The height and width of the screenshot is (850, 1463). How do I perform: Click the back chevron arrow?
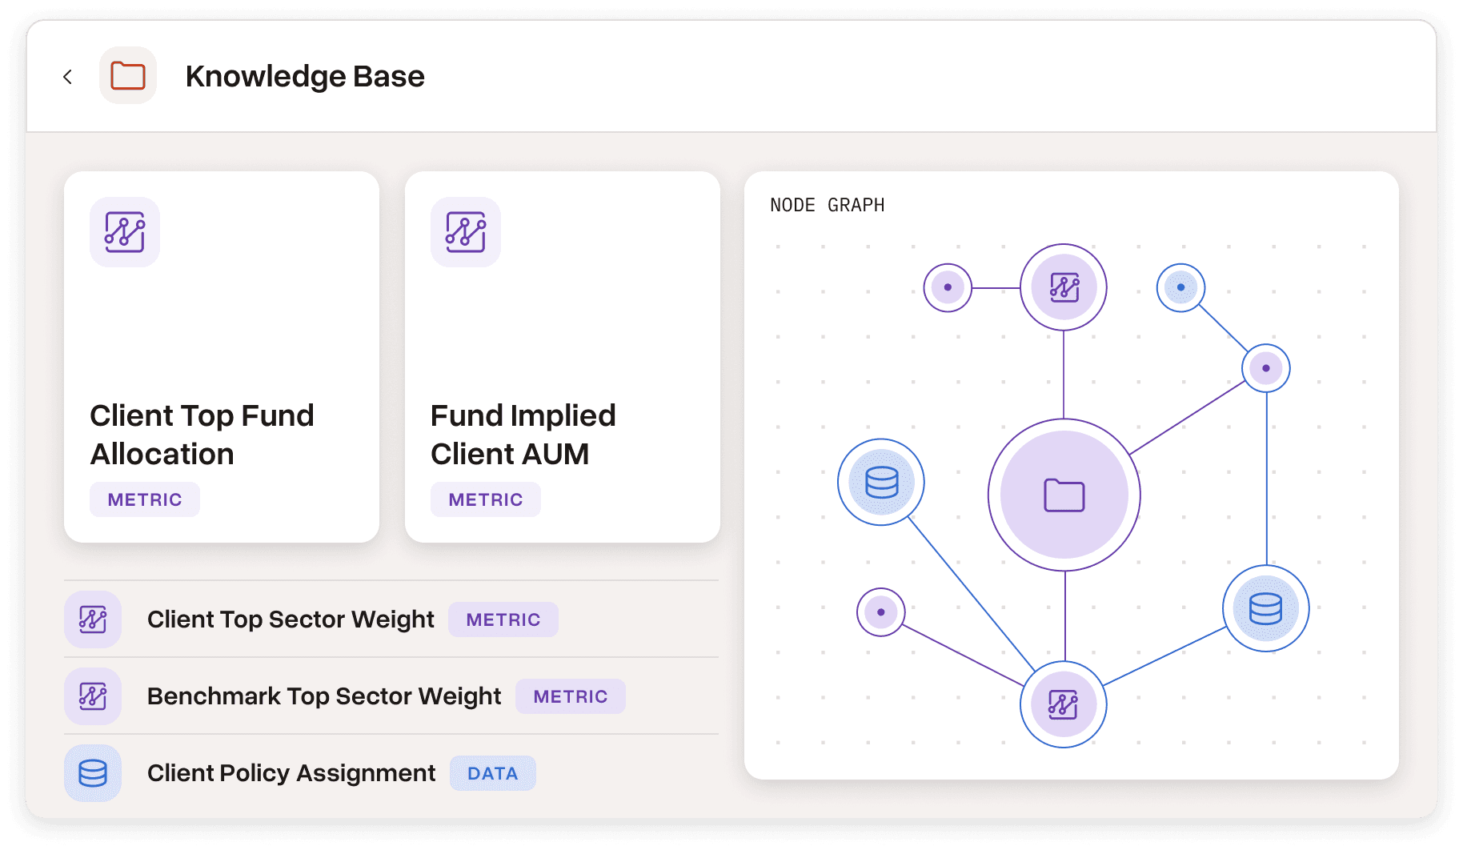click(x=68, y=77)
